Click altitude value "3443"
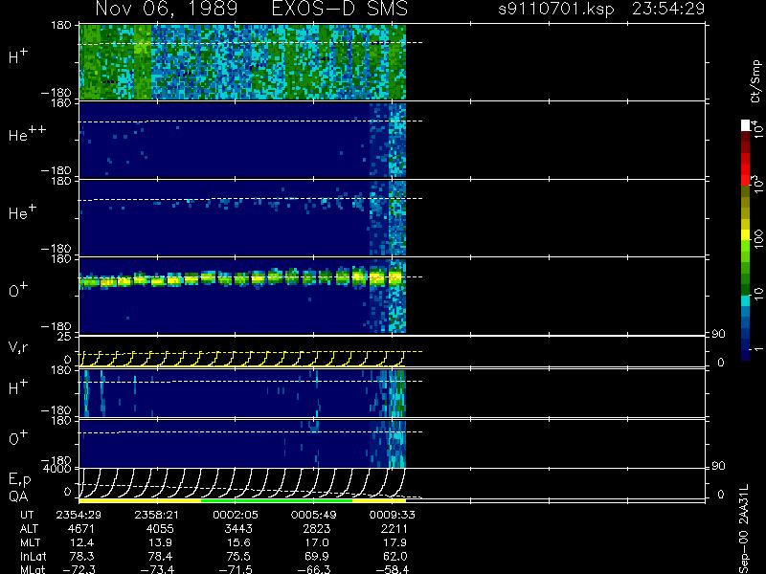Viewport: 766px width, 574px height. (x=238, y=529)
